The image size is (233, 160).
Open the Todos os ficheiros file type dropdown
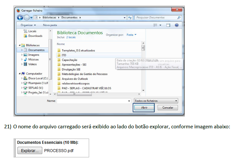pyautogui.click(x=156, y=101)
